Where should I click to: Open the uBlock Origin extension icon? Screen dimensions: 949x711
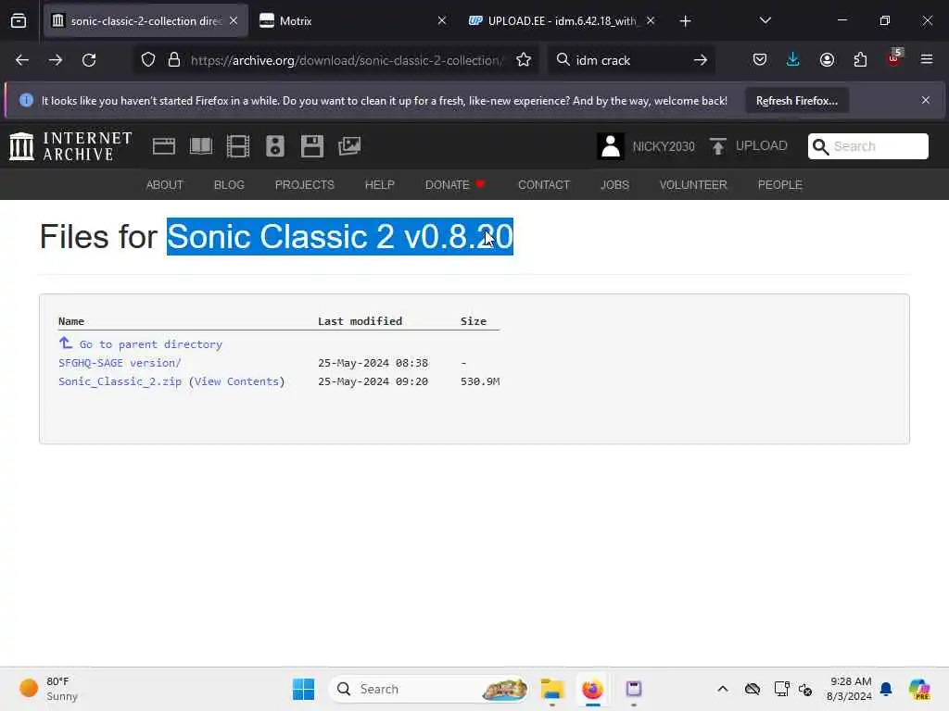point(894,59)
